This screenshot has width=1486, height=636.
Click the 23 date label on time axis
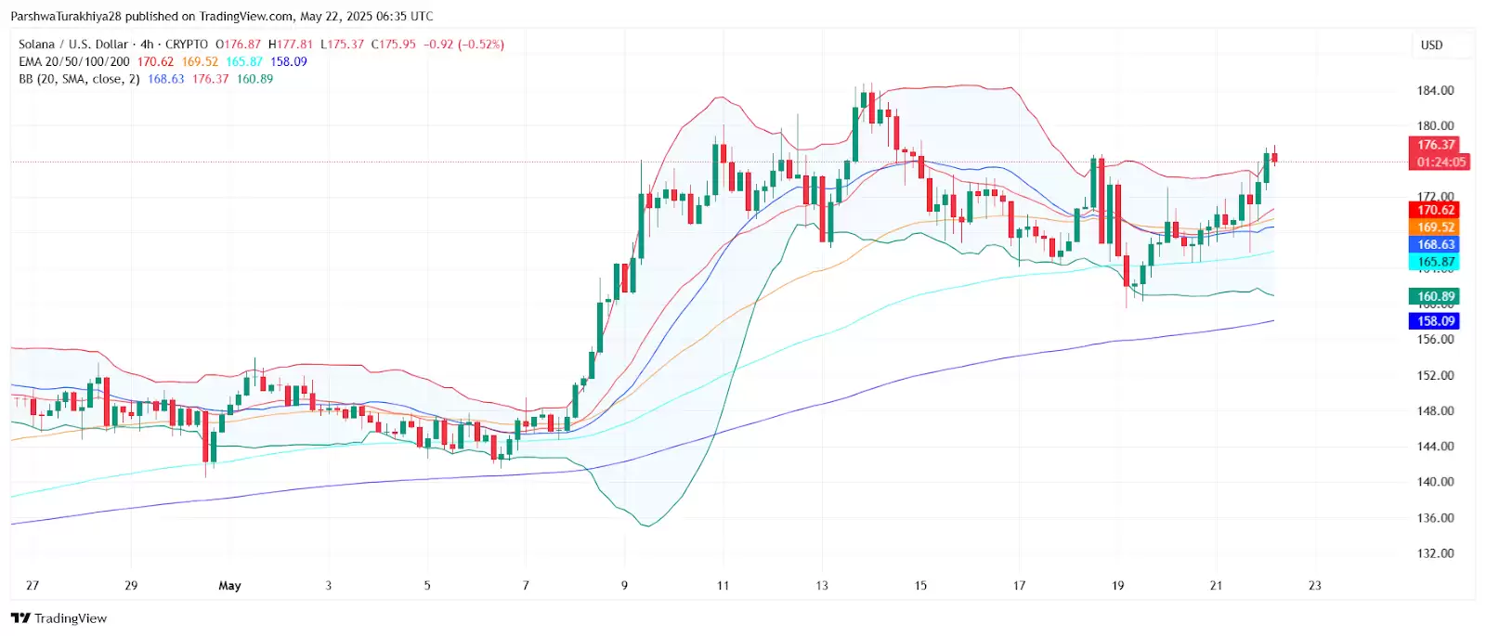pos(1314,586)
